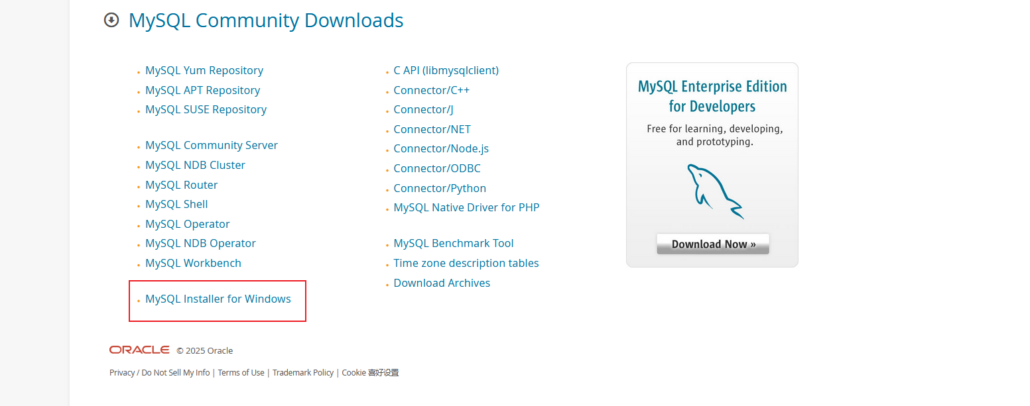Click the Connector/NET link

click(x=432, y=129)
